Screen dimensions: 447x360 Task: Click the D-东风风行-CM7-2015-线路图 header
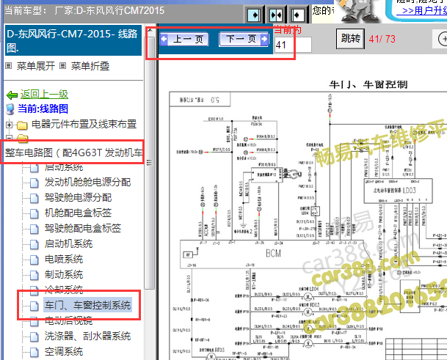(x=73, y=40)
